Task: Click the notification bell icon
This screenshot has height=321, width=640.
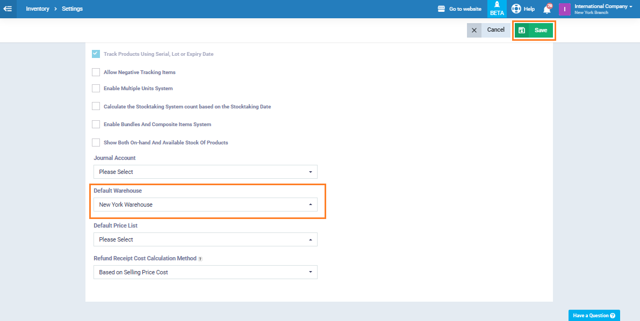Action: click(x=547, y=9)
